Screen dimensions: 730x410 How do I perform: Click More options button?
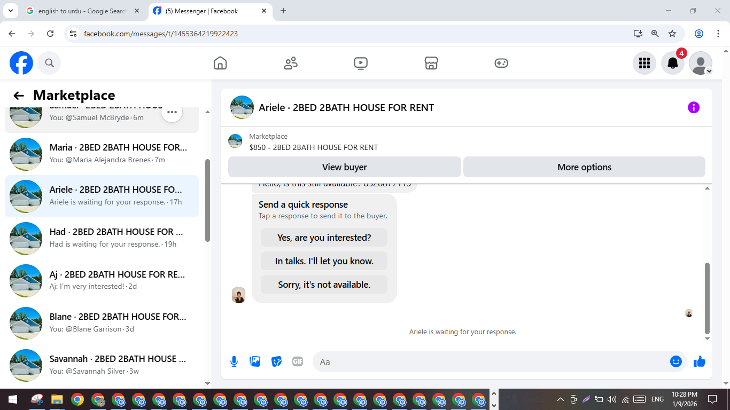584,167
